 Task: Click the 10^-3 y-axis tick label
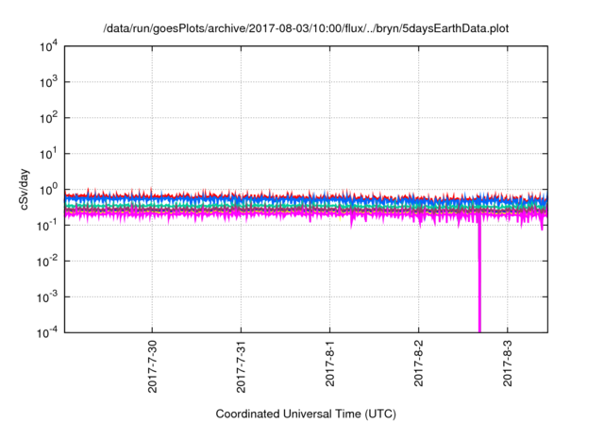(x=48, y=297)
